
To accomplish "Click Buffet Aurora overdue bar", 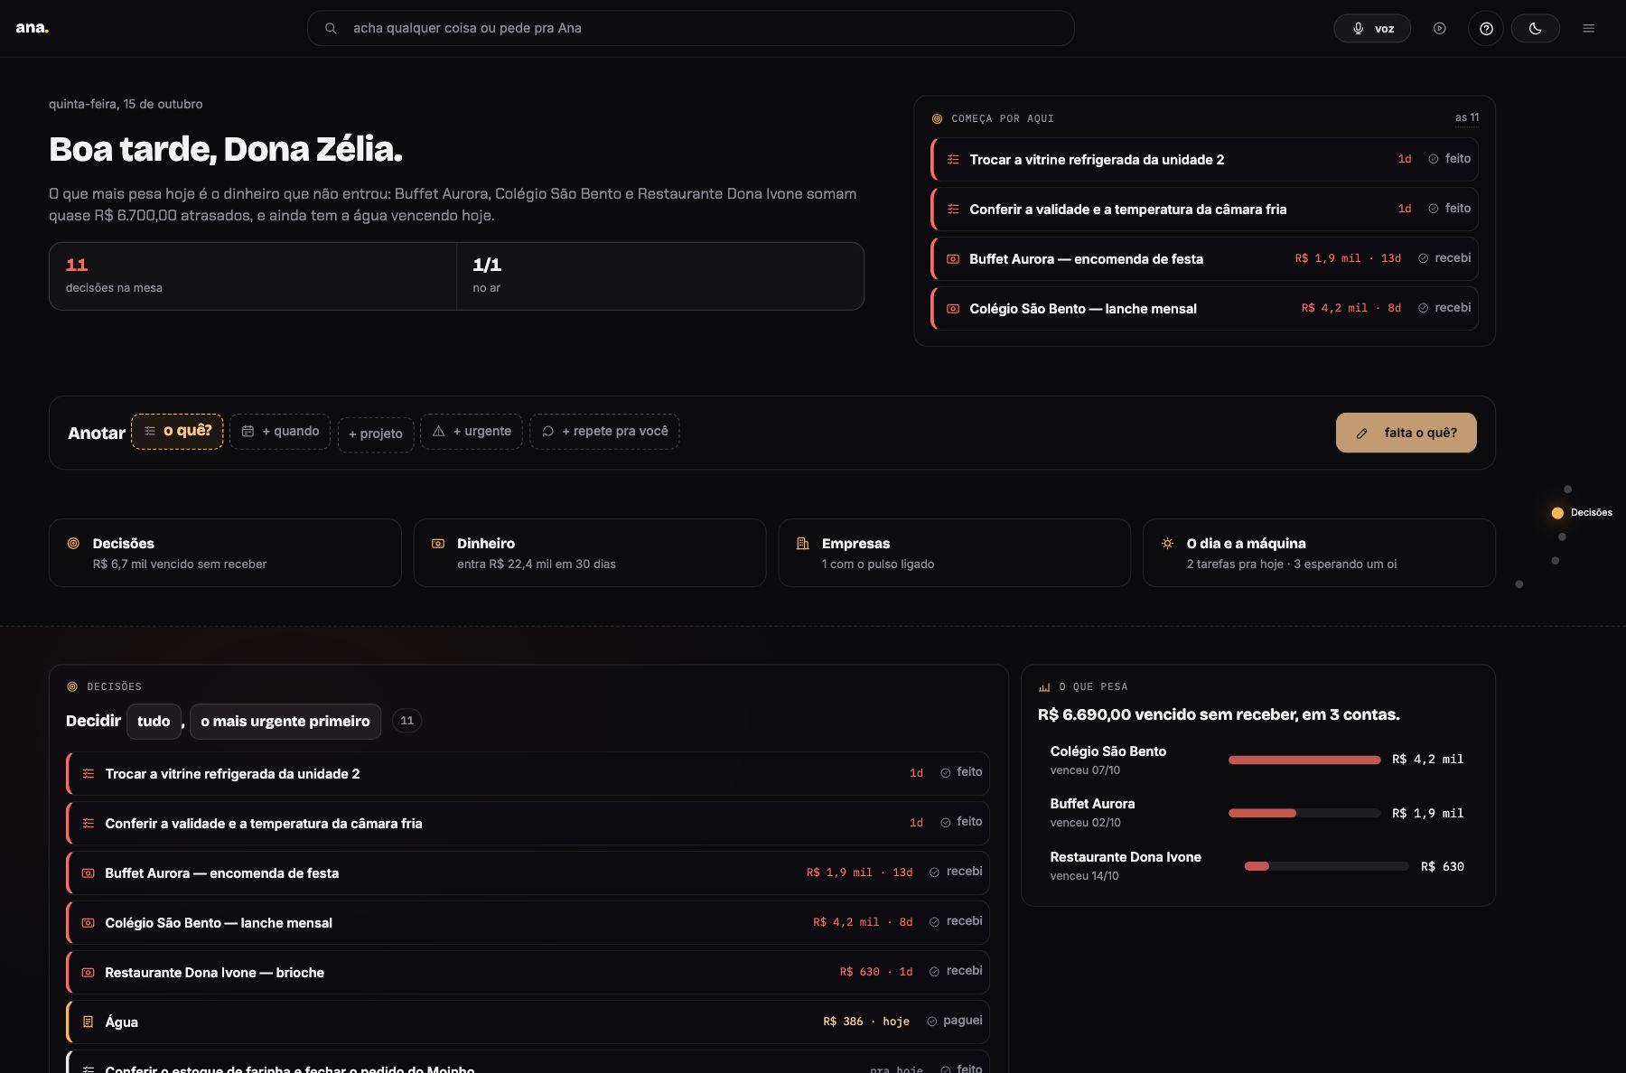I will coord(1304,813).
